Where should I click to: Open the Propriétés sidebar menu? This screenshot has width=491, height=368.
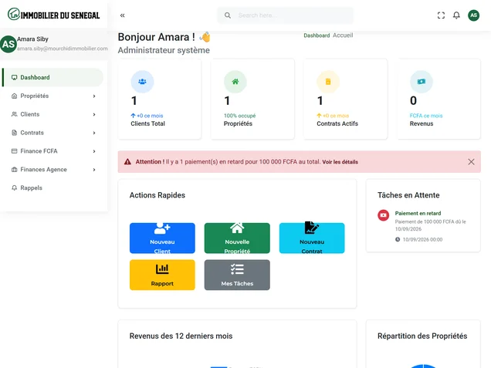[x=53, y=96]
